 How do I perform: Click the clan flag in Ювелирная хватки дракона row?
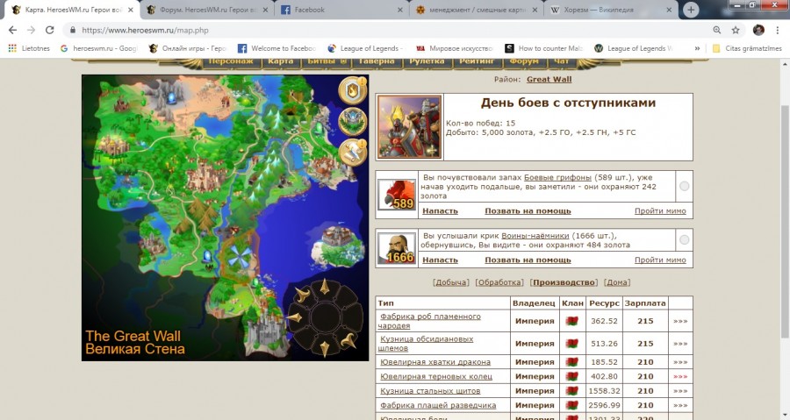pos(571,362)
